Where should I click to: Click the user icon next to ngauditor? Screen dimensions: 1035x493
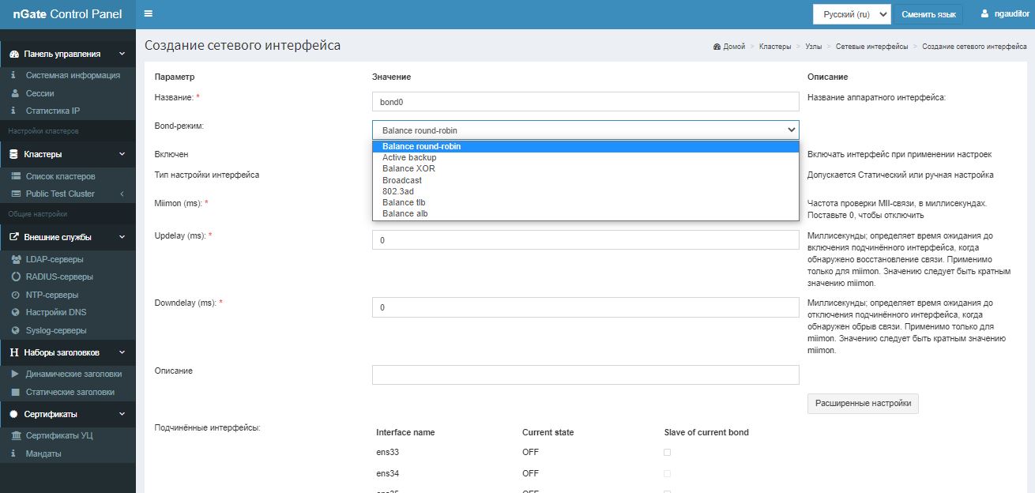pyautogui.click(x=984, y=13)
